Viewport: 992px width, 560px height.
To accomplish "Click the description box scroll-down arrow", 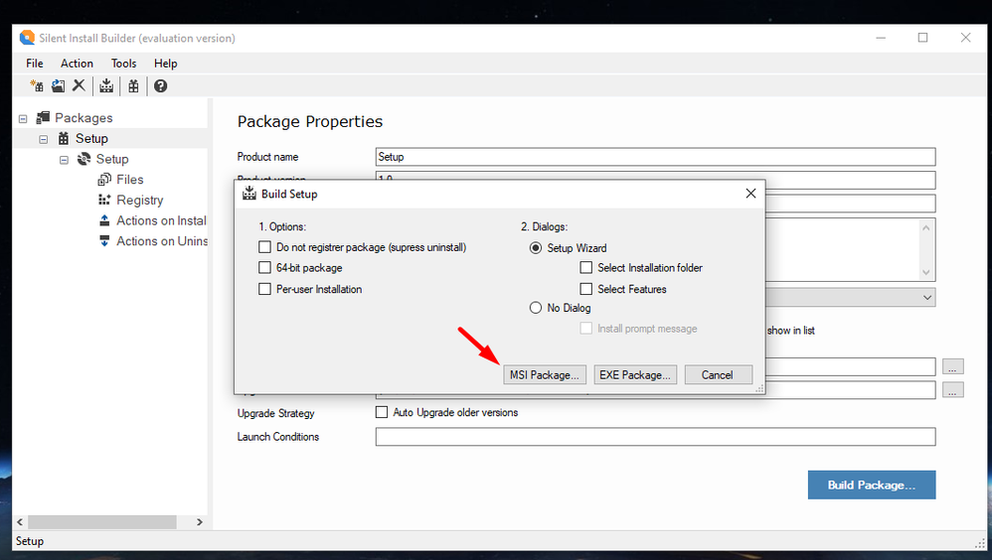I will click(x=926, y=272).
